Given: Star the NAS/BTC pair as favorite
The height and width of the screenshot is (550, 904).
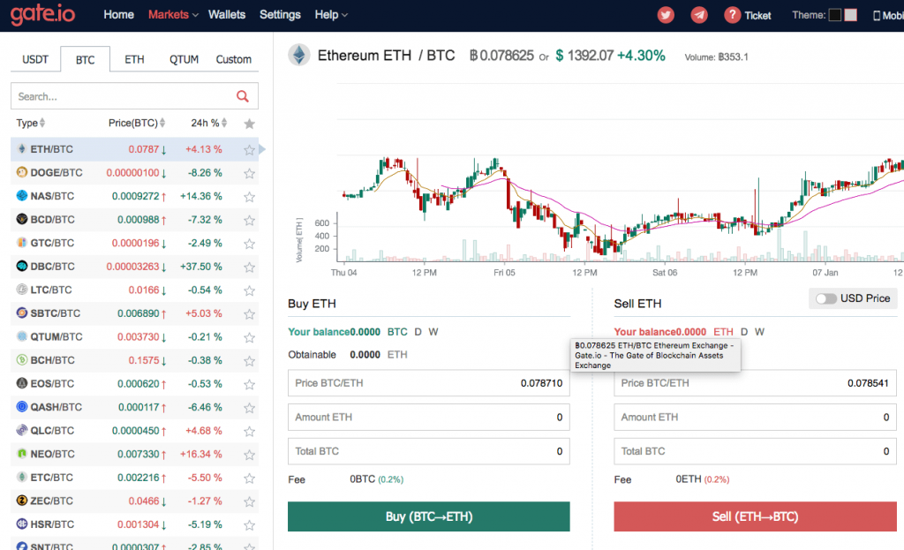Looking at the screenshot, I should pos(249,197).
